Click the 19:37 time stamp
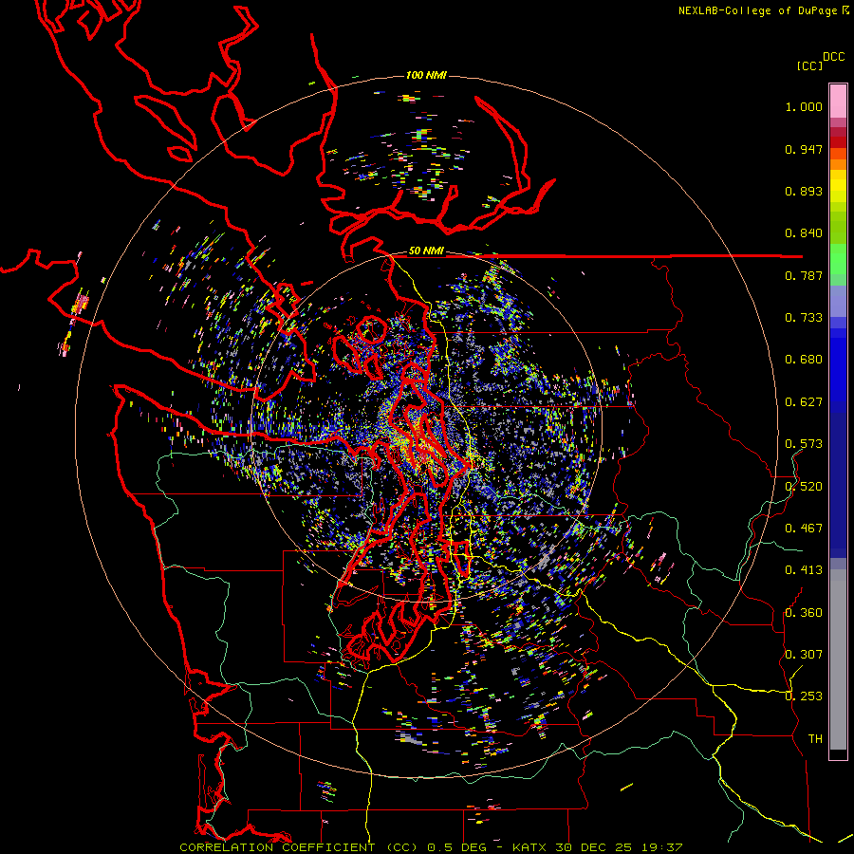 (x=661, y=847)
